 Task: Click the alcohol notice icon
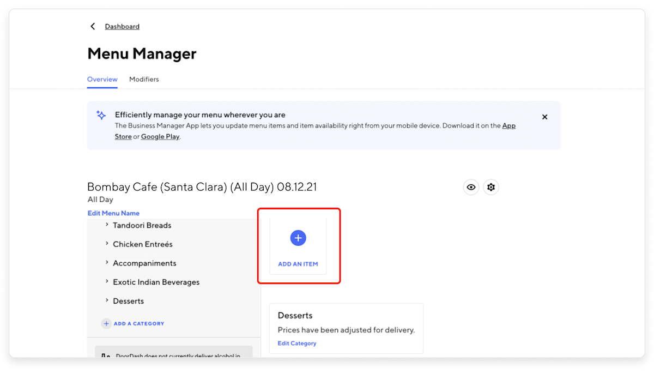(106, 357)
